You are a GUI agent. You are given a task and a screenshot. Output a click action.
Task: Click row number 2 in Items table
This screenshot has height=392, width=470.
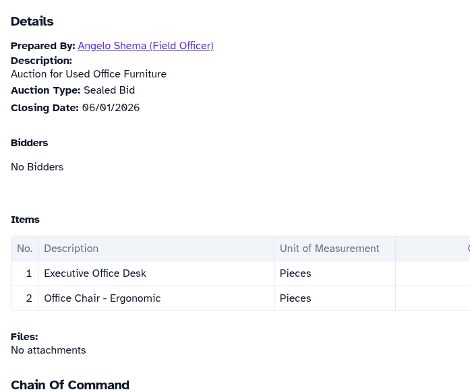point(28,298)
